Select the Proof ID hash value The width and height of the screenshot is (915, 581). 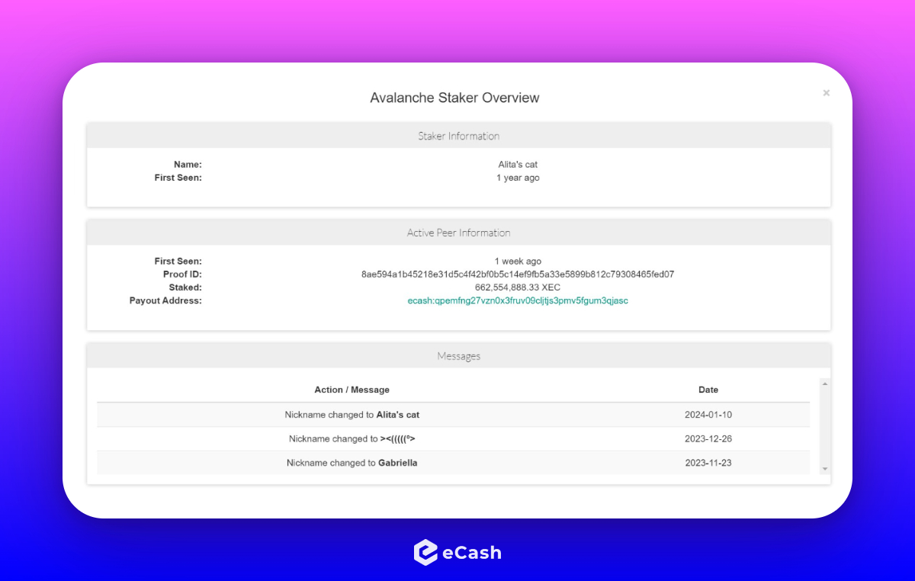pyautogui.click(x=518, y=274)
